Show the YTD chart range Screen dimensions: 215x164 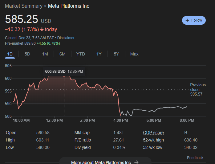81,54
